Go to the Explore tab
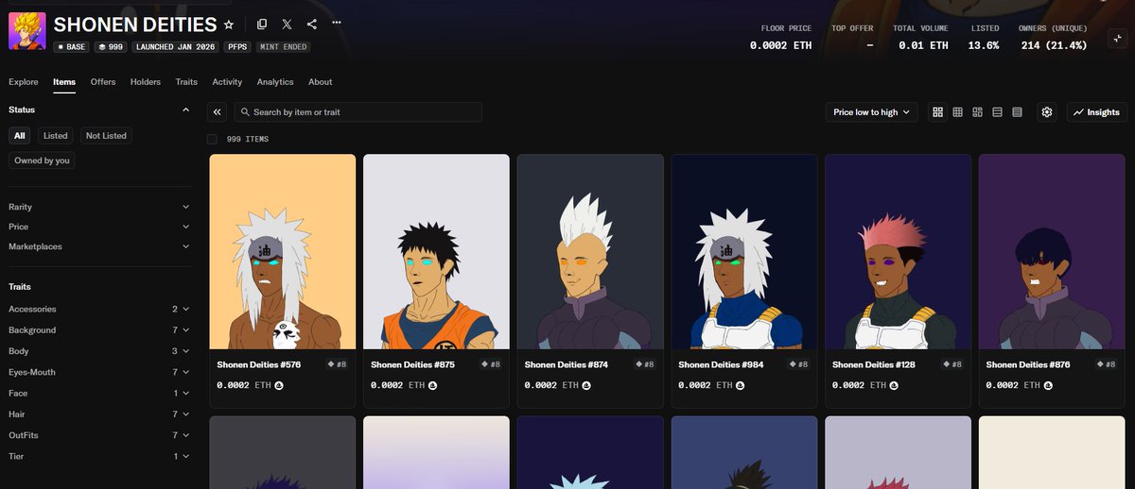The image size is (1135, 489). click(x=24, y=82)
